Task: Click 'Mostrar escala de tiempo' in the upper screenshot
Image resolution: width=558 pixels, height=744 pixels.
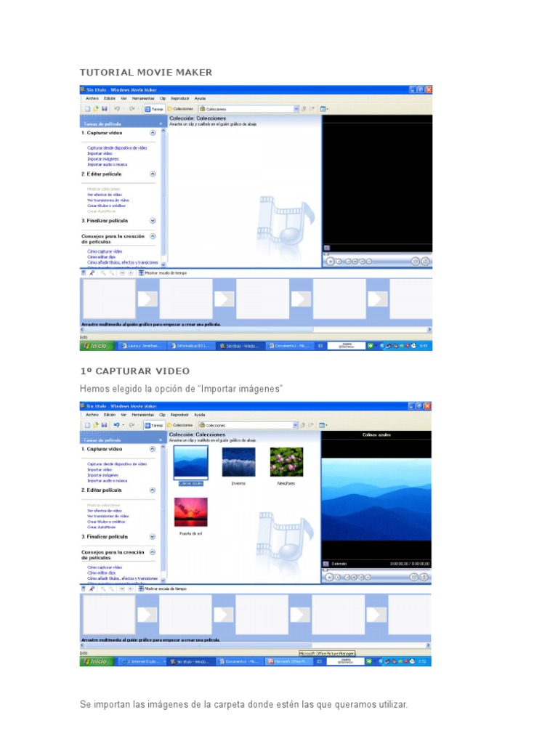Action: [x=163, y=273]
